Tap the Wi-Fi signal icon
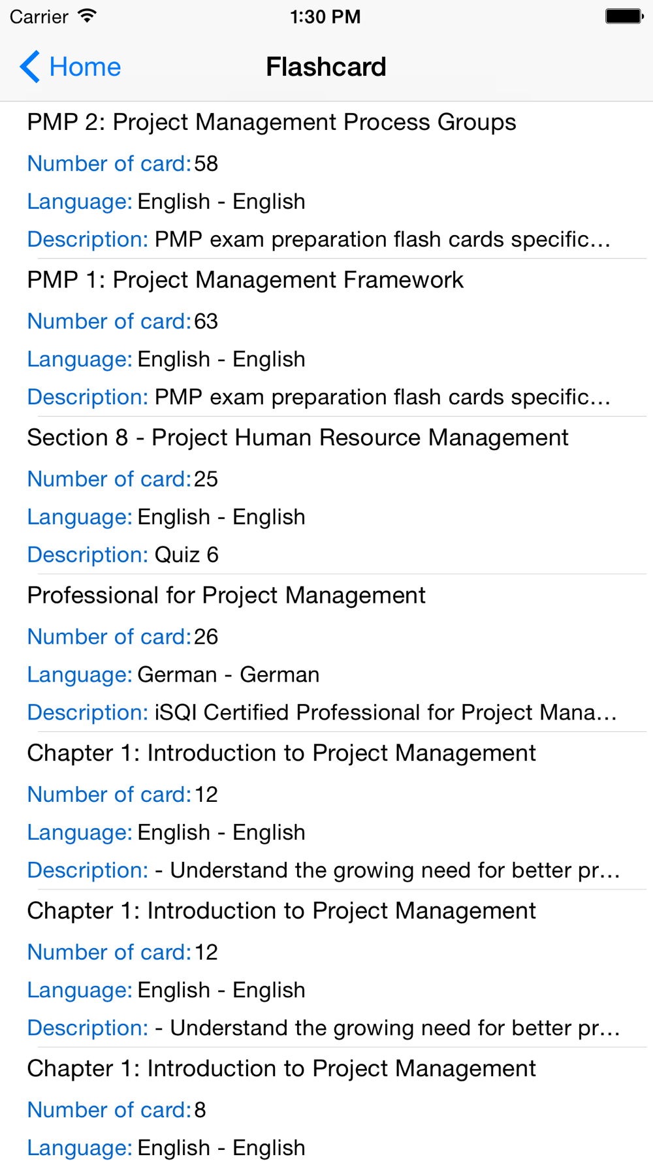The width and height of the screenshot is (653, 1161). click(x=87, y=16)
